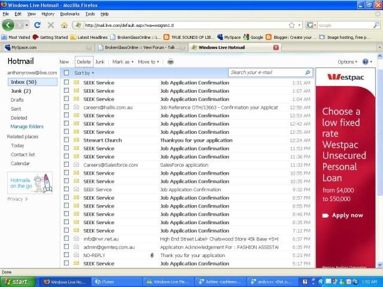This screenshot has height=287, width=383.
Task: Open the Contact list link
Action: coord(23,154)
